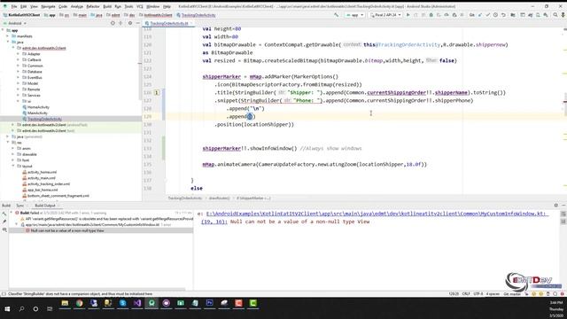Image resolution: width=567 pixels, height=319 pixels.
Task: Click the Git update project icon
Action: (x=480, y=15)
